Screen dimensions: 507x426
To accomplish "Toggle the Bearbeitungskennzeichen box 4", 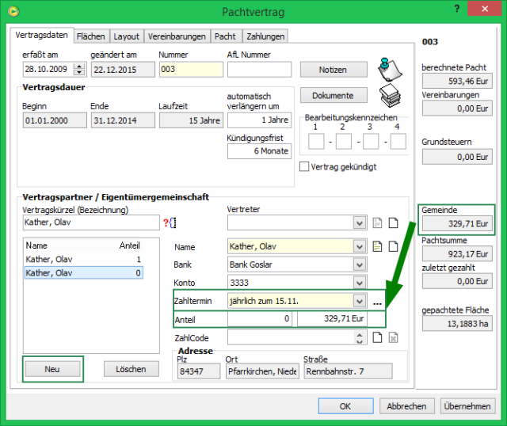I will pyautogui.click(x=398, y=142).
